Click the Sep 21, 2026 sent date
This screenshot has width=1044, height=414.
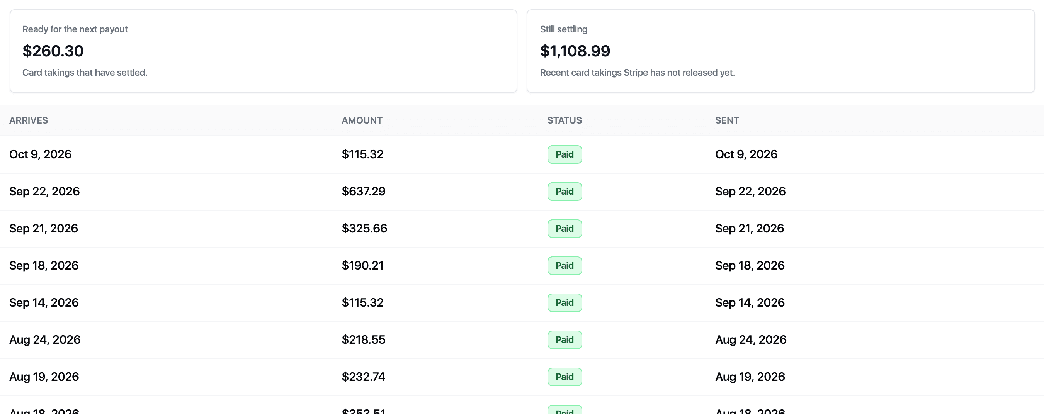click(x=749, y=229)
